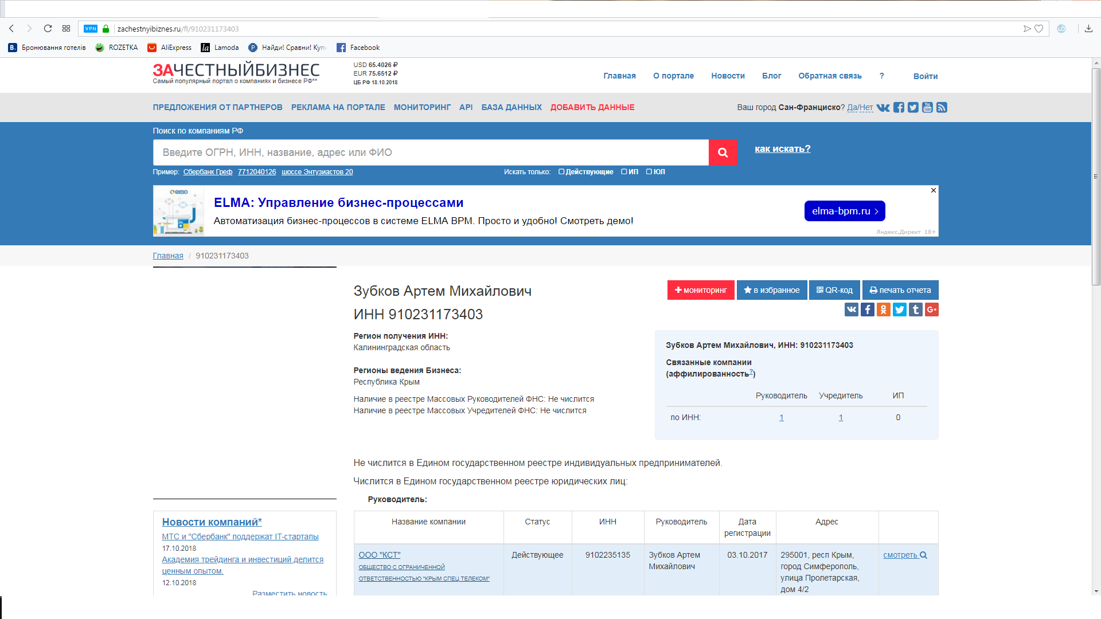This screenshot has width=1101, height=619.
Task: Click печать отчета print button
Action: 900,290
